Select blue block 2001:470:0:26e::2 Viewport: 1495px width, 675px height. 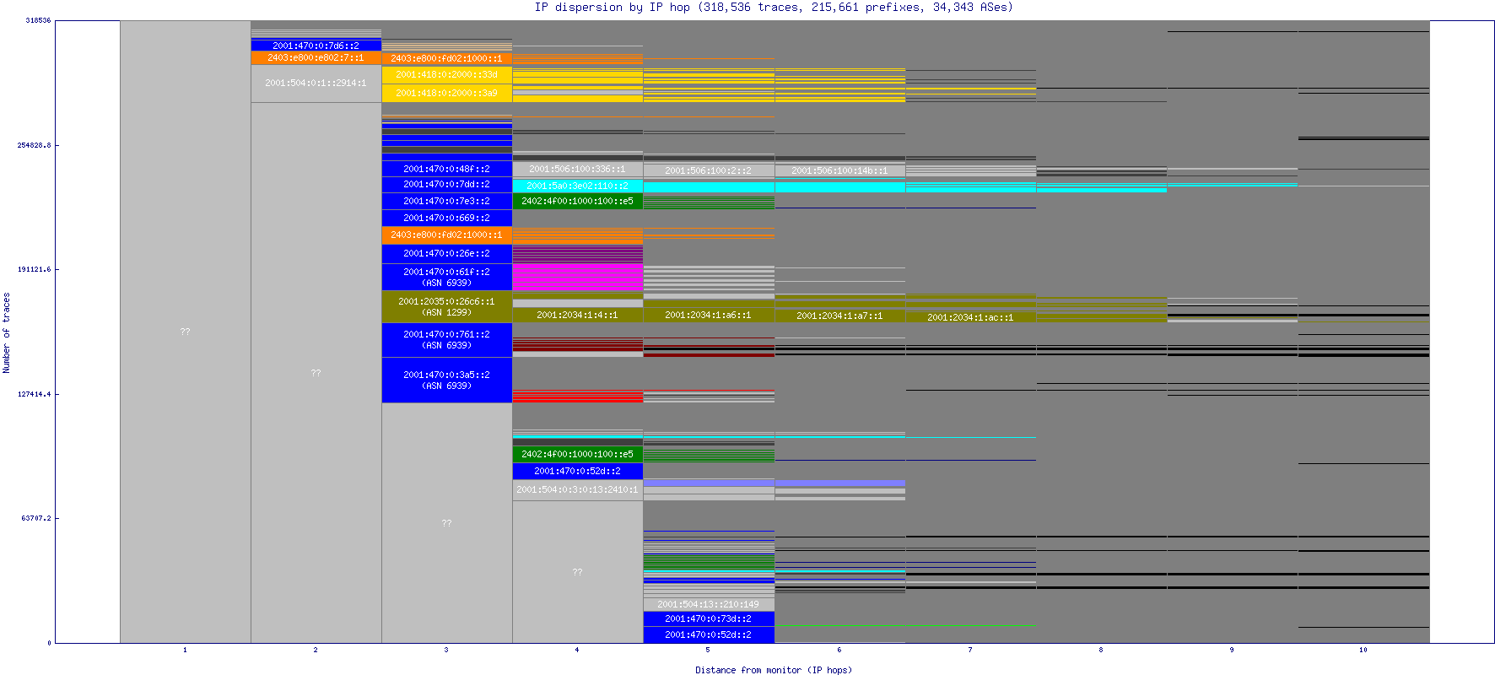point(446,254)
